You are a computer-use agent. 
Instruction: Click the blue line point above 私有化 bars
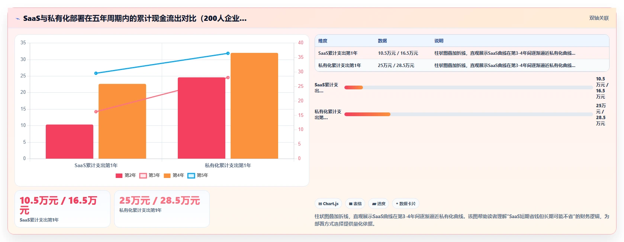point(228,53)
